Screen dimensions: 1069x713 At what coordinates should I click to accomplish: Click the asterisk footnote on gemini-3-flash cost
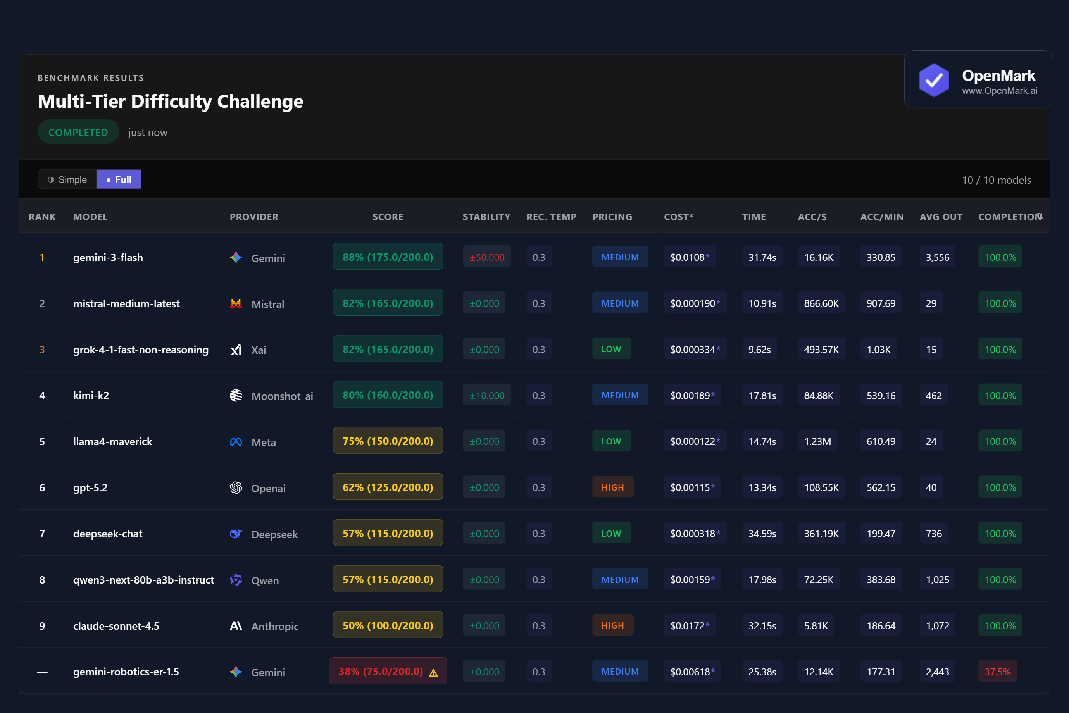(707, 256)
